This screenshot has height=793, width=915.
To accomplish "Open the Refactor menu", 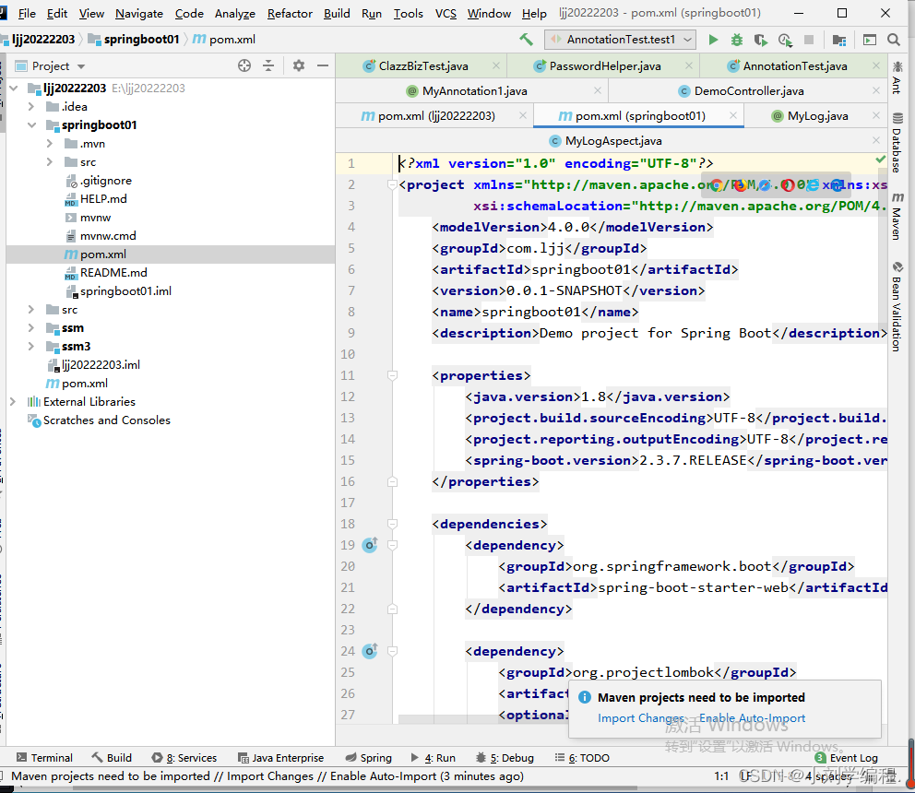I will [x=290, y=14].
